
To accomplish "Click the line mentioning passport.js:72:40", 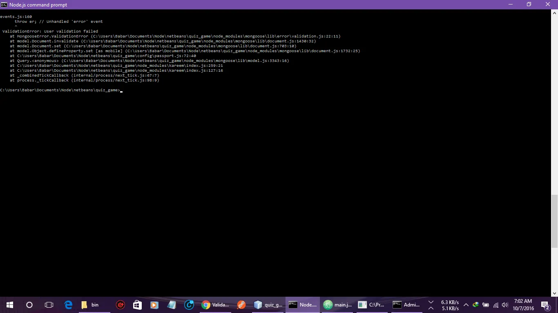I will 103,56.
